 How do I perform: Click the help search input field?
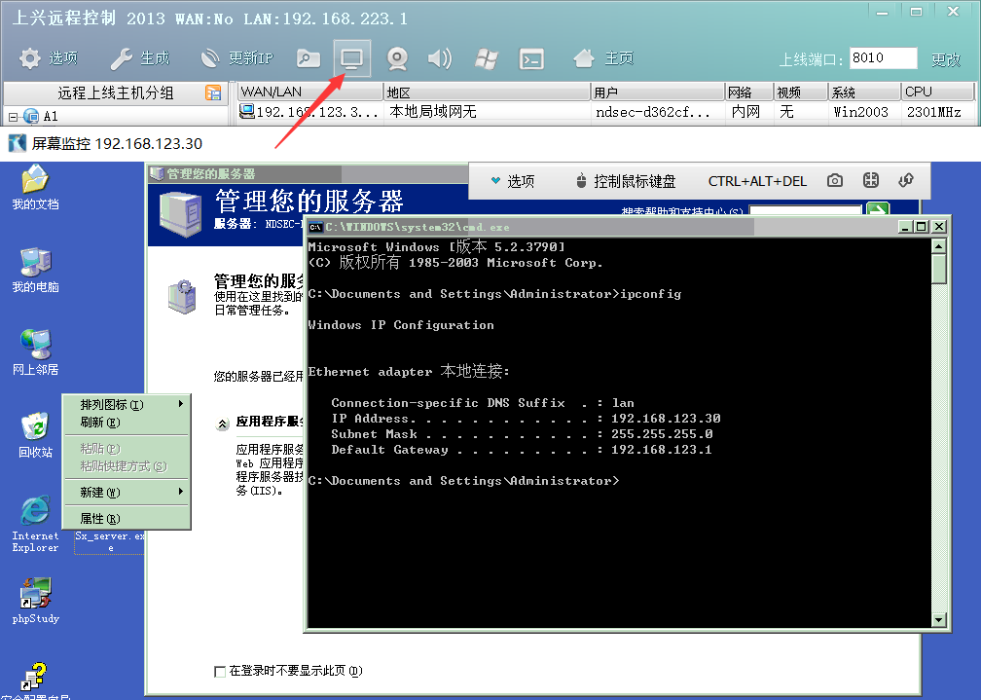coord(805,210)
